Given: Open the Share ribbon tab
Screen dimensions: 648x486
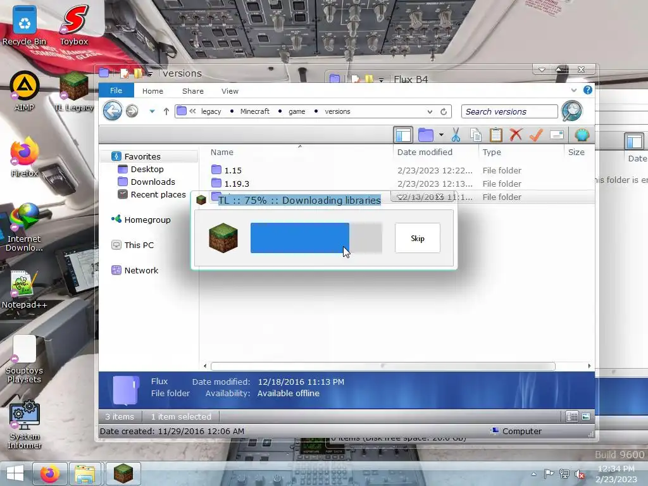Looking at the screenshot, I should [192, 91].
